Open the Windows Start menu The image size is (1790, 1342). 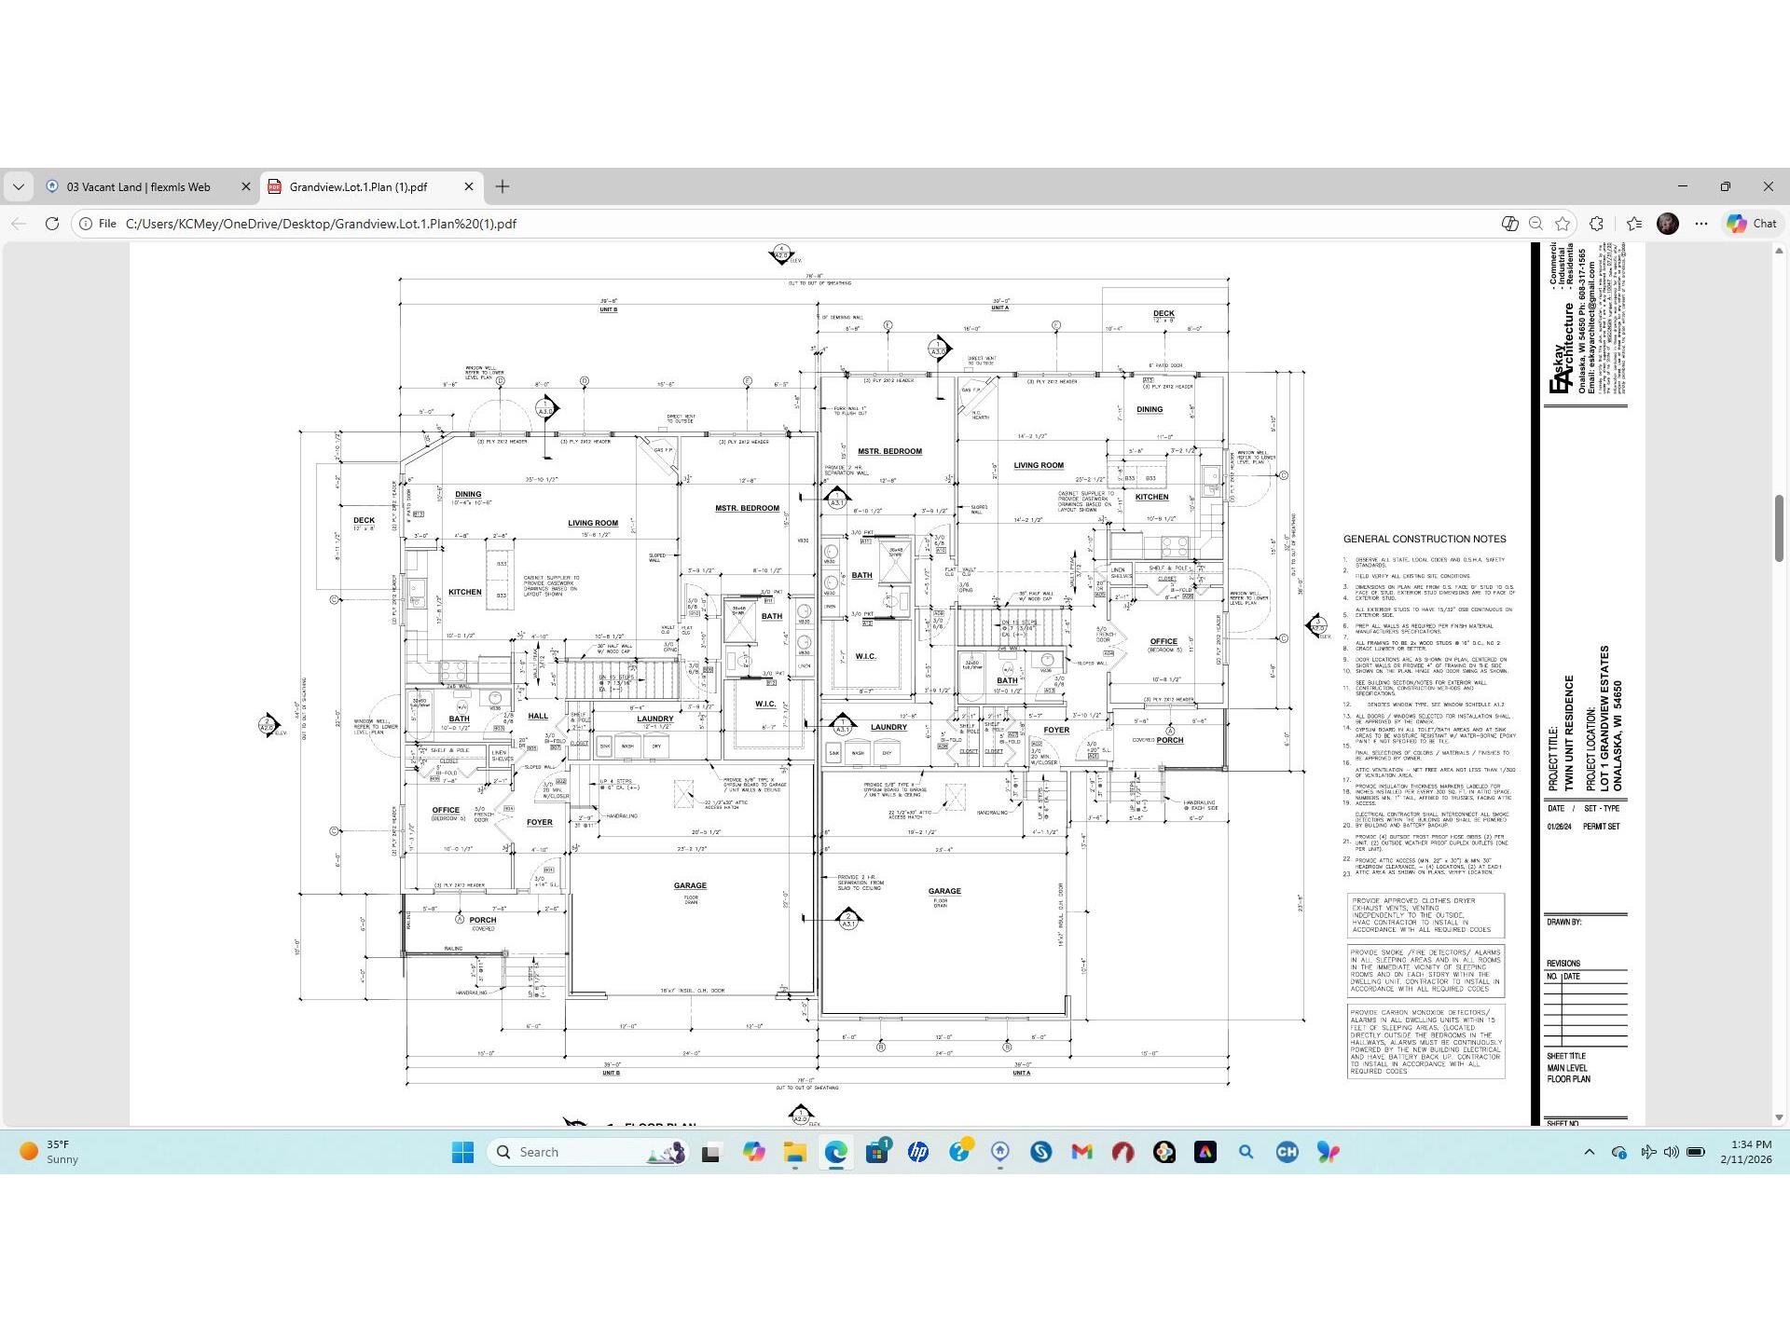(462, 1152)
